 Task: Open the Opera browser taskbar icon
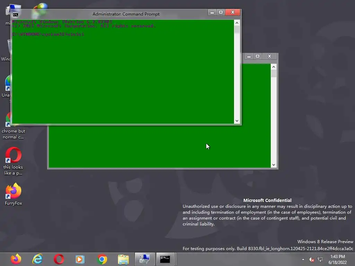coord(59,259)
